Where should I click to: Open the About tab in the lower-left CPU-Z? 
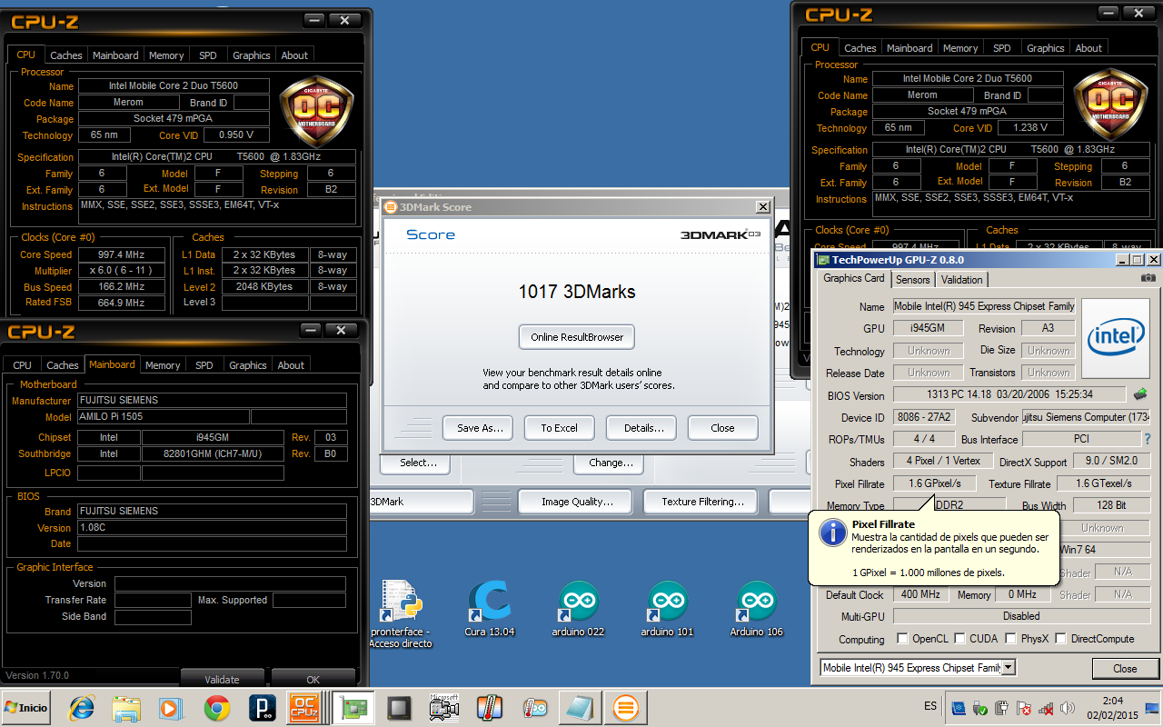click(291, 365)
